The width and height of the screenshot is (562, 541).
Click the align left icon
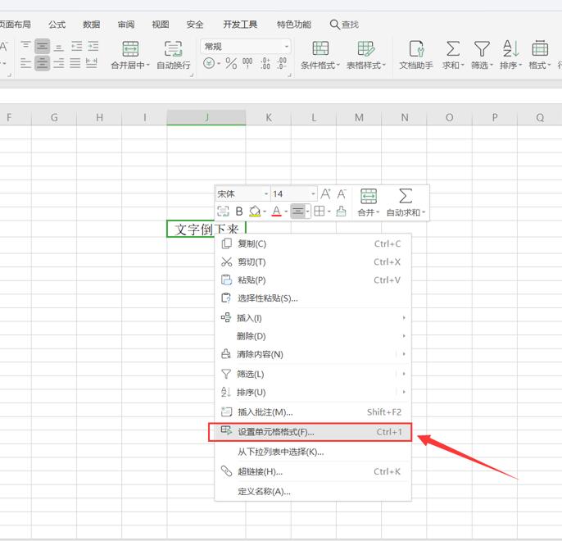click(25, 63)
